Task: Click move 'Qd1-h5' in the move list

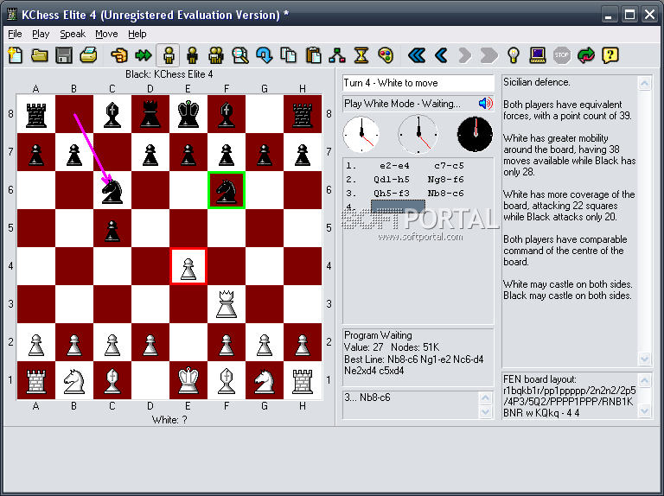Action: pyautogui.click(x=392, y=180)
